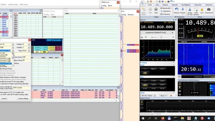The width and height of the screenshot is (215, 121).
Task: Open the Favourites ribbon tab
Action: click(198, 5)
